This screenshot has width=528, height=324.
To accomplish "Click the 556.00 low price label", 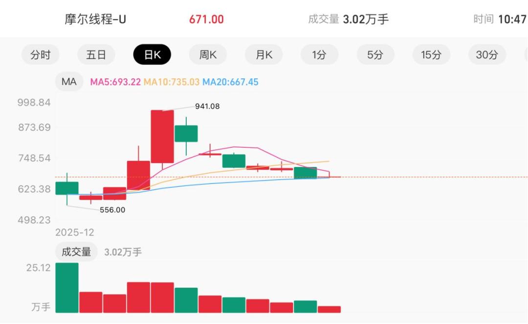I will pyautogui.click(x=112, y=210).
